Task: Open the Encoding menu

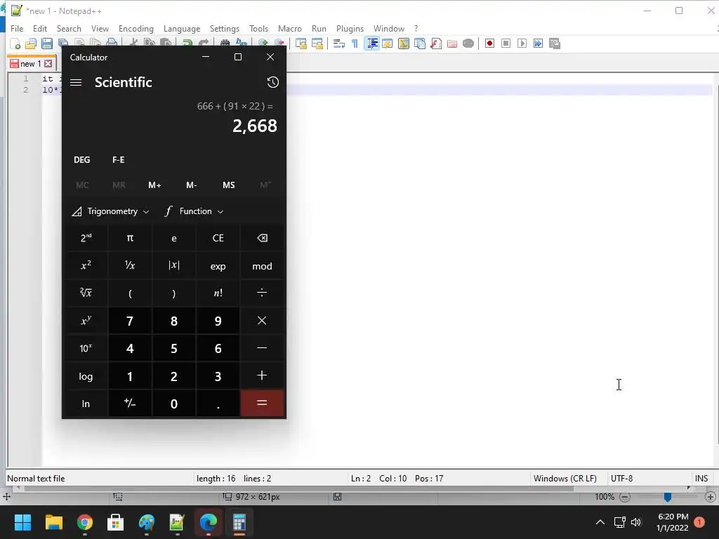Action: coord(136,28)
